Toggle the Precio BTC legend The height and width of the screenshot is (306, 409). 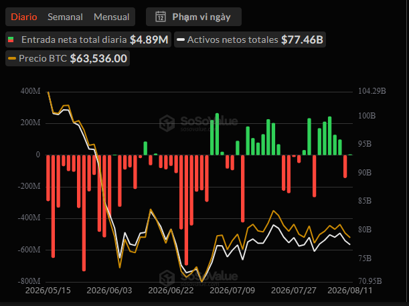68,58
